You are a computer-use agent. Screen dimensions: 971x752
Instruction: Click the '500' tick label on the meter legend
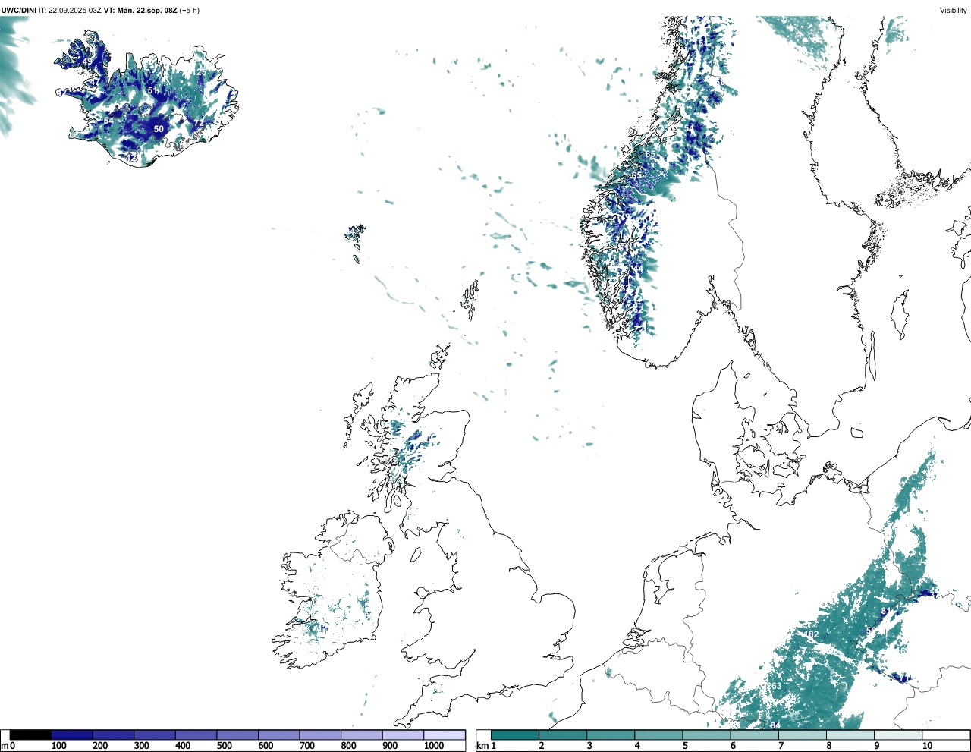[x=224, y=746]
